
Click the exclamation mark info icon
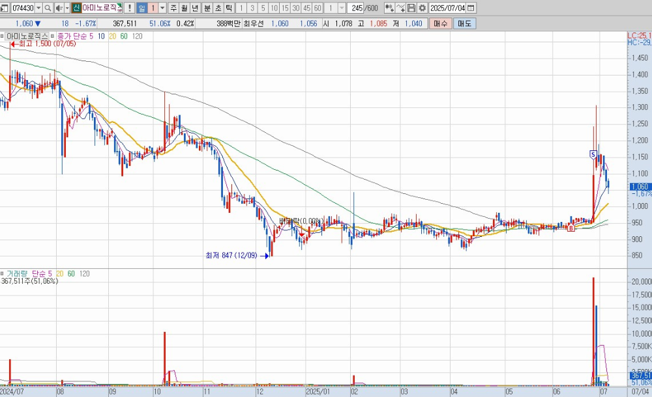[130, 8]
